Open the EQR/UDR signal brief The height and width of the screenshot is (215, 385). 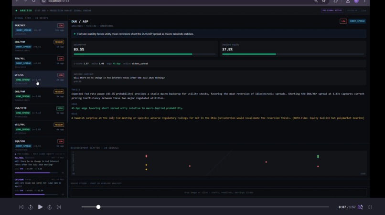40,144
